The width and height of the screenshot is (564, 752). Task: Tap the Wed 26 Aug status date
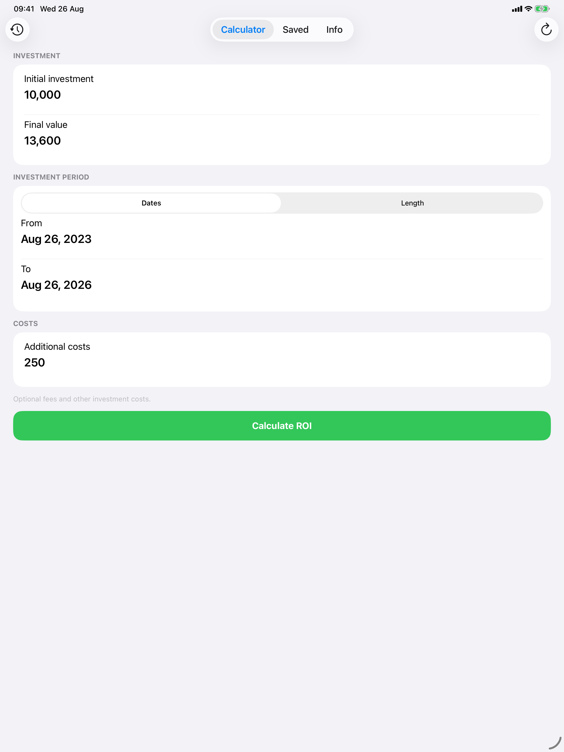point(62,9)
